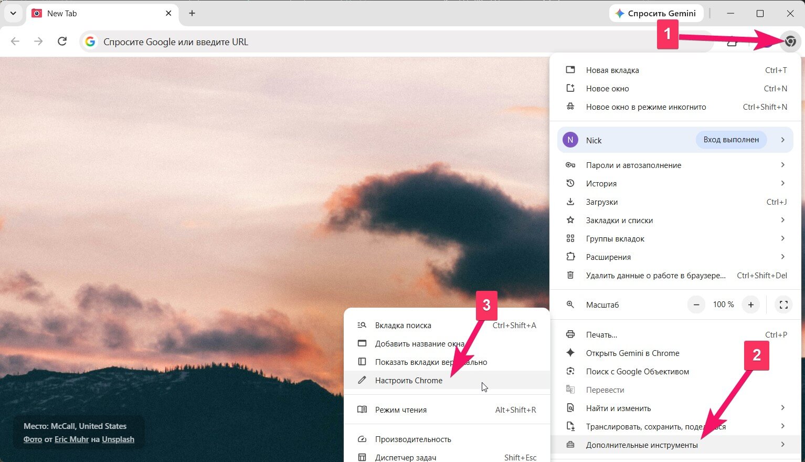Viewport: 805px width, 462px height.
Task: Select Удалить данные о работе в браузере
Action: point(675,276)
